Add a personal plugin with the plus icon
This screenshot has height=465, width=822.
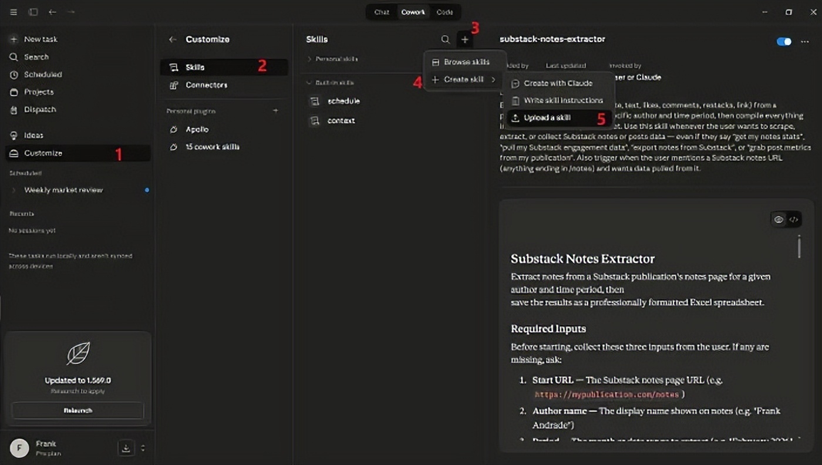tap(275, 111)
